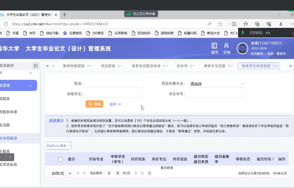Open the 规范 (standards) icon in header
This screenshot has width=294, height=188.
214,46
